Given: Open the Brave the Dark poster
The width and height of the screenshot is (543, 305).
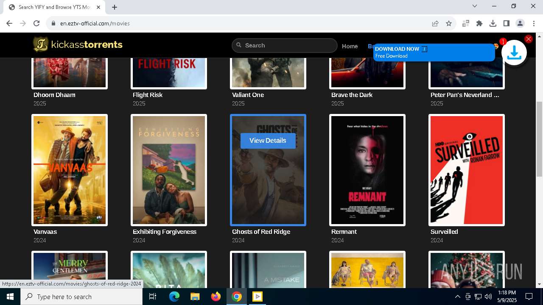Looking at the screenshot, I should pyautogui.click(x=367, y=74).
